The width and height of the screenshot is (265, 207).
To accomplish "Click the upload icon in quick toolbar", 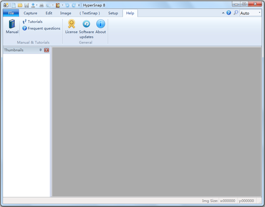I will [33, 5].
